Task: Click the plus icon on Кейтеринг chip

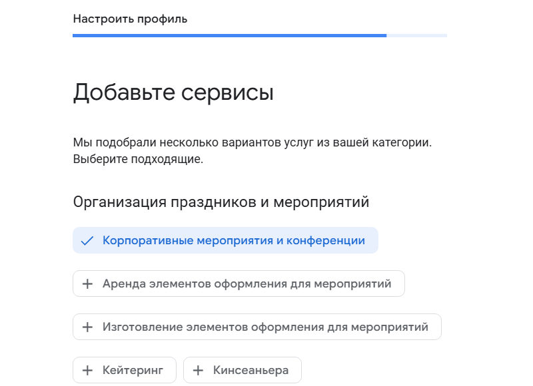Action: click(87, 370)
